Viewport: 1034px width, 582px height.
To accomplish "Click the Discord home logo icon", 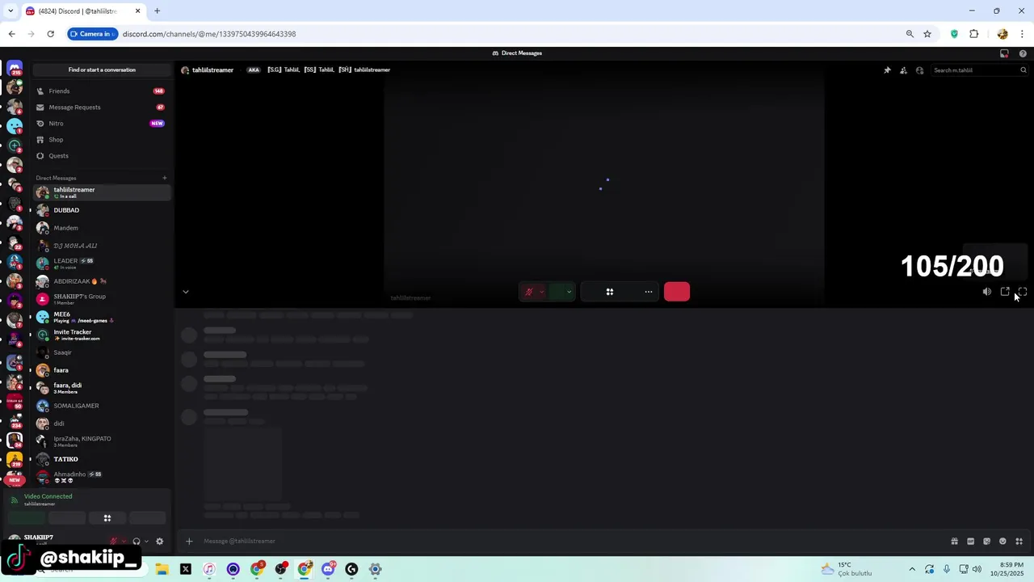I will [15, 69].
